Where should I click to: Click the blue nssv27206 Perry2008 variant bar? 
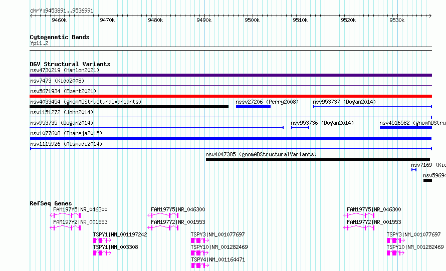[253, 107]
